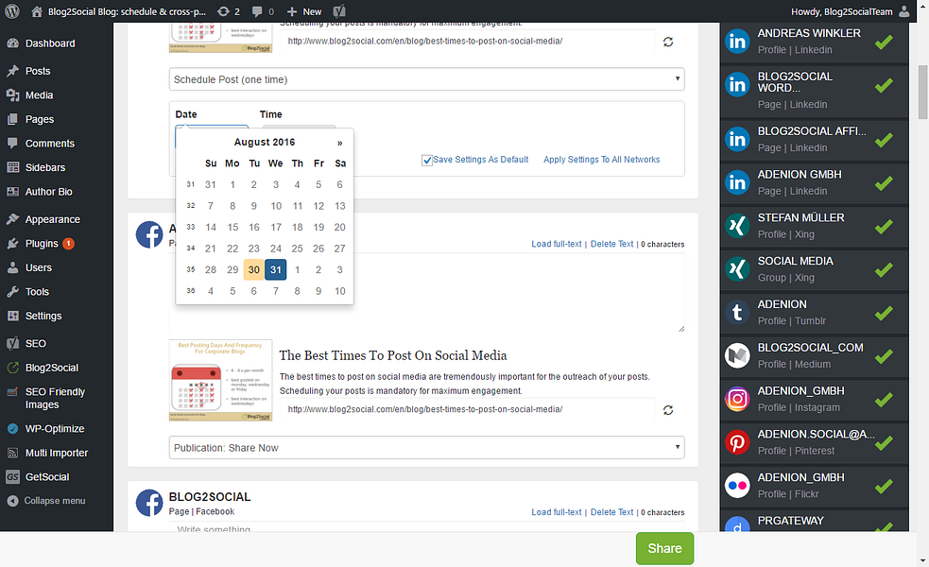Click the green Share button
Image resolution: width=929 pixels, height=567 pixels.
point(663,548)
